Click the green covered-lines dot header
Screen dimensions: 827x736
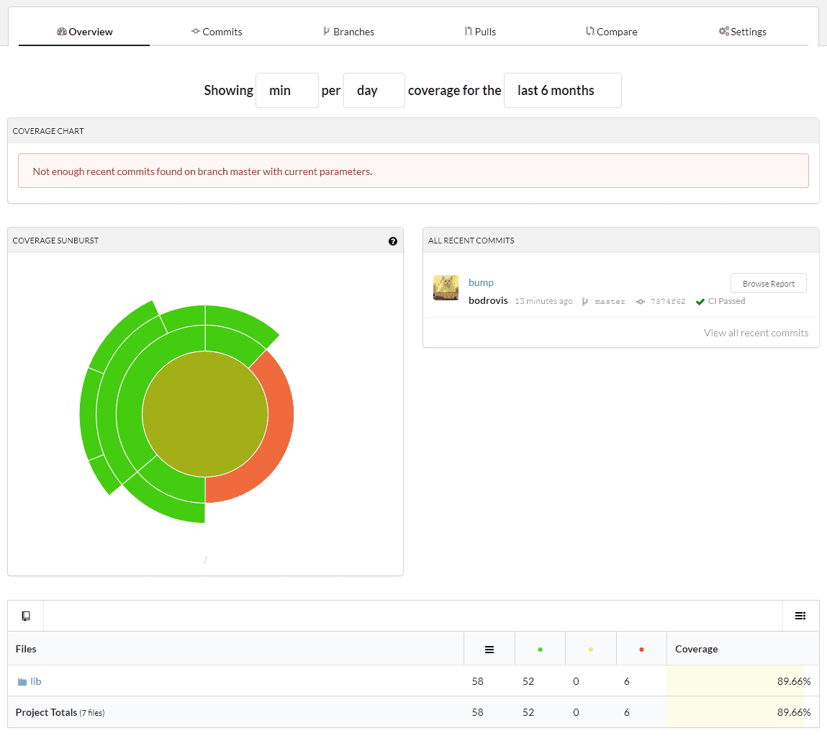[540, 650]
